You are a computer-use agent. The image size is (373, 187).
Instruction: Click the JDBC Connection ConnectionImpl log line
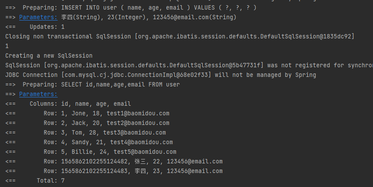(160, 75)
